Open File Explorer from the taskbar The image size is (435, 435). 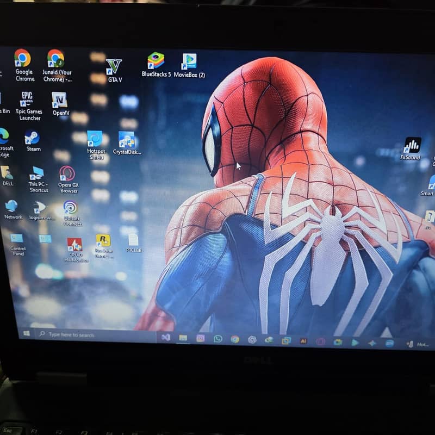[183, 338]
